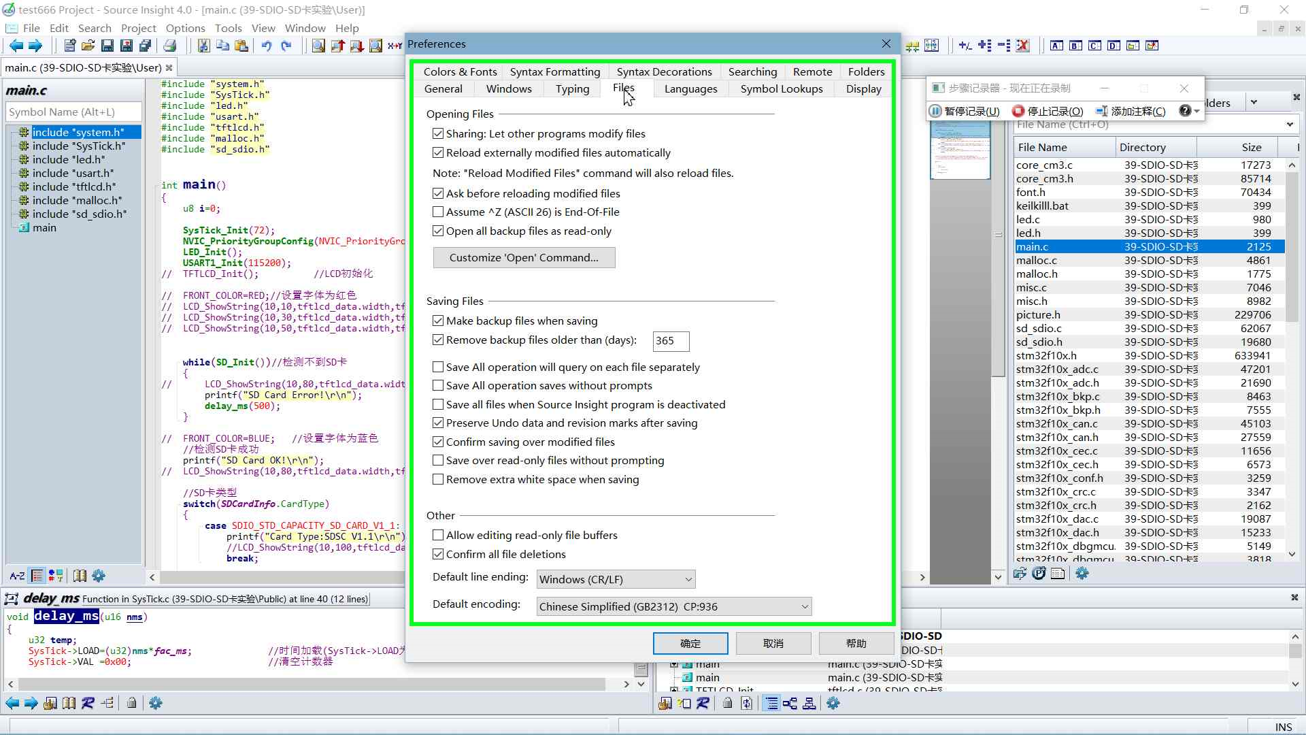Screen dimensions: 1306x735
Task: Click the Search Backward red up-arrow icon
Action: point(337,46)
